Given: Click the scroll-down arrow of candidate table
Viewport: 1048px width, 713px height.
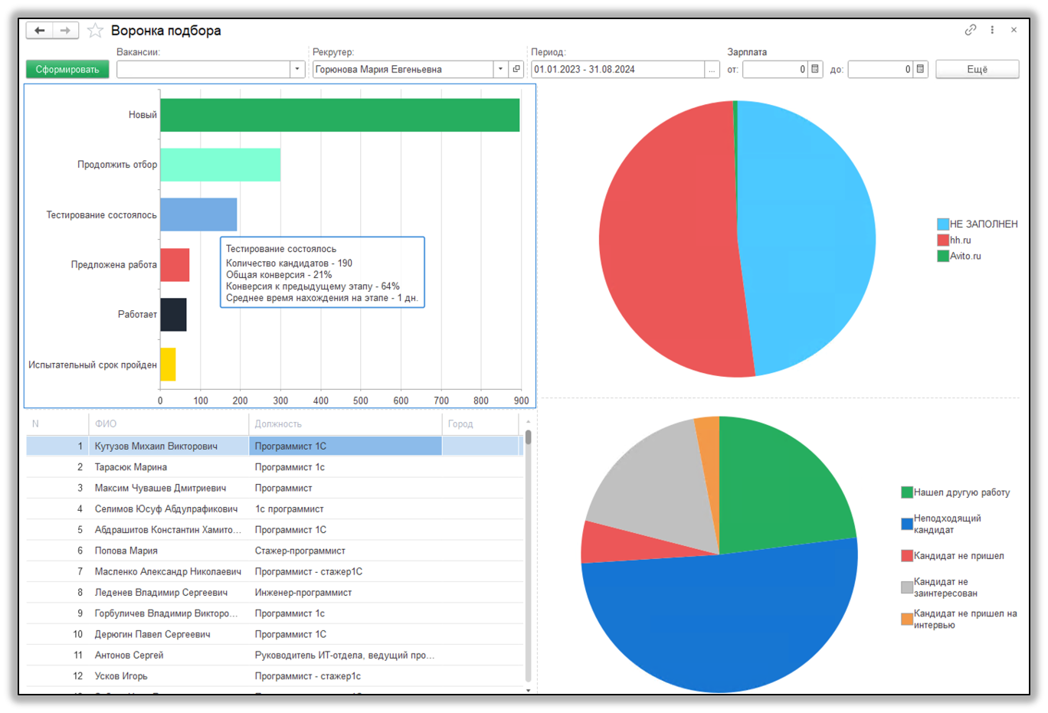Looking at the screenshot, I should [x=528, y=691].
